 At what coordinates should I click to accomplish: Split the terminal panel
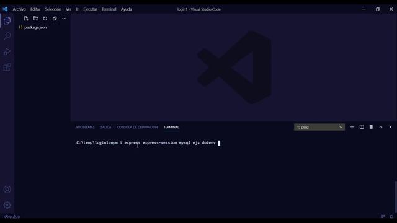pos(362,127)
